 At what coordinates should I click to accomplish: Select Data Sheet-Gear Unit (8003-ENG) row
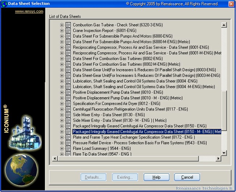point(144,70)
